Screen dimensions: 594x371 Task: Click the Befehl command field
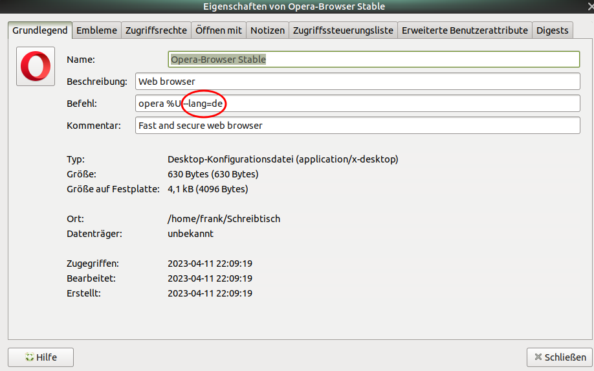[358, 104]
